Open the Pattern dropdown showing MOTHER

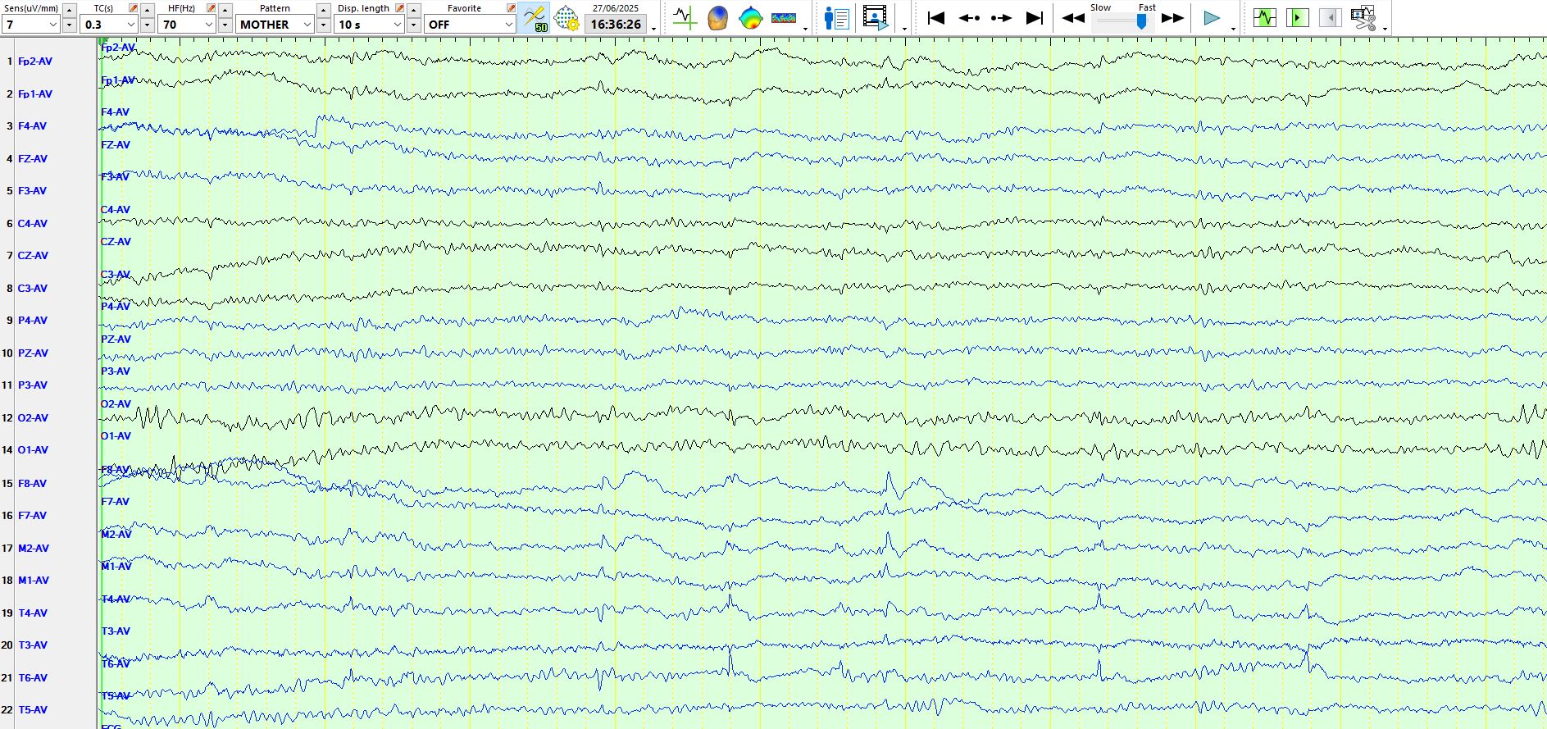(275, 25)
